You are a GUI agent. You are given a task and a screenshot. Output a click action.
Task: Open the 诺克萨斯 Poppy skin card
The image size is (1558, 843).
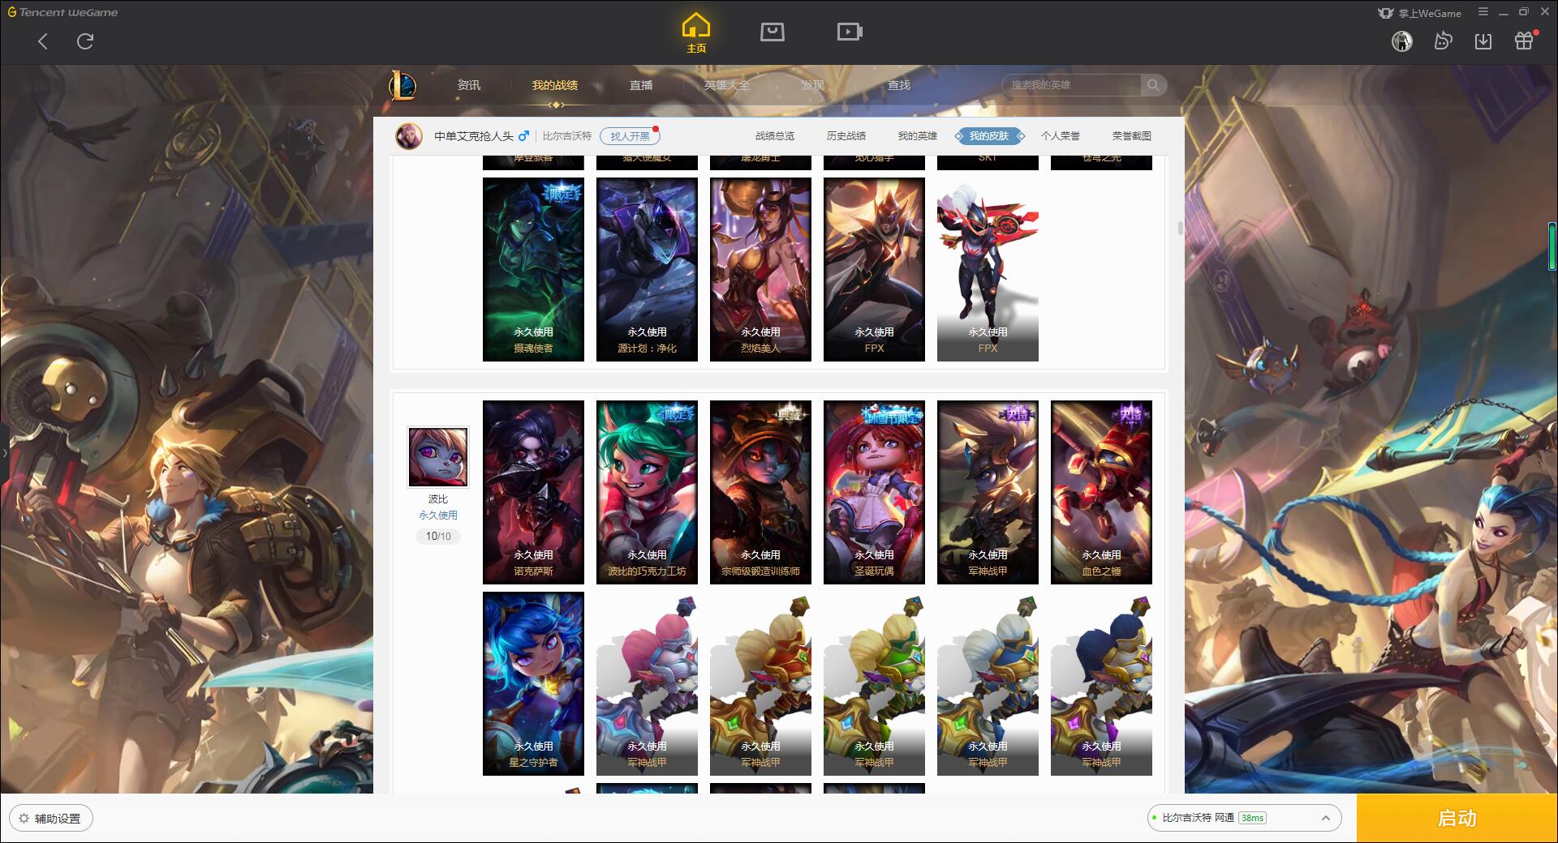(533, 493)
